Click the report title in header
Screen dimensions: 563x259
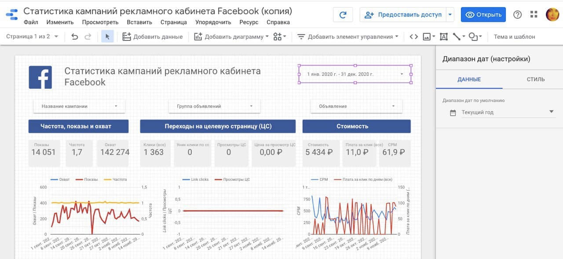pyautogui.click(x=157, y=11)
